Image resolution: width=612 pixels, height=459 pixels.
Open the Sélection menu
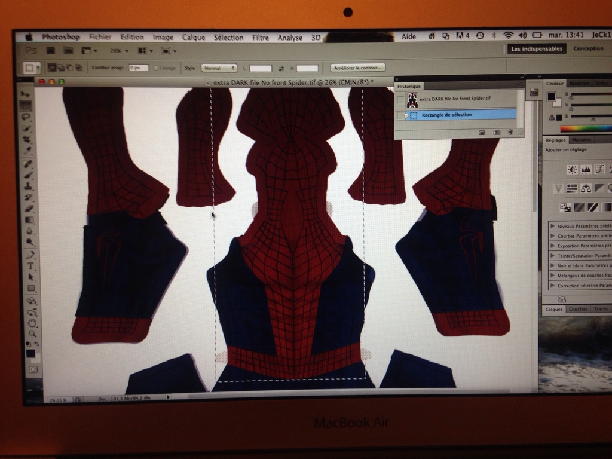click(229, 38)
